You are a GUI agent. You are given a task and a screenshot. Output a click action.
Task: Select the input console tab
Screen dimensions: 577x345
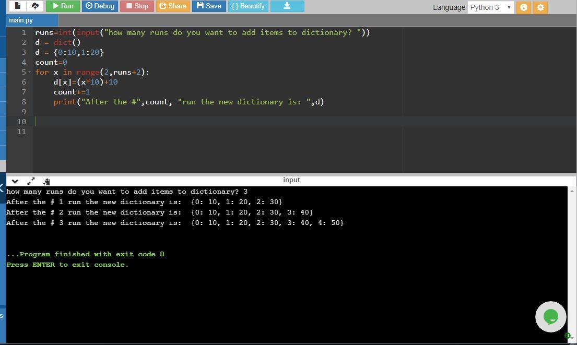click(291, 180)
